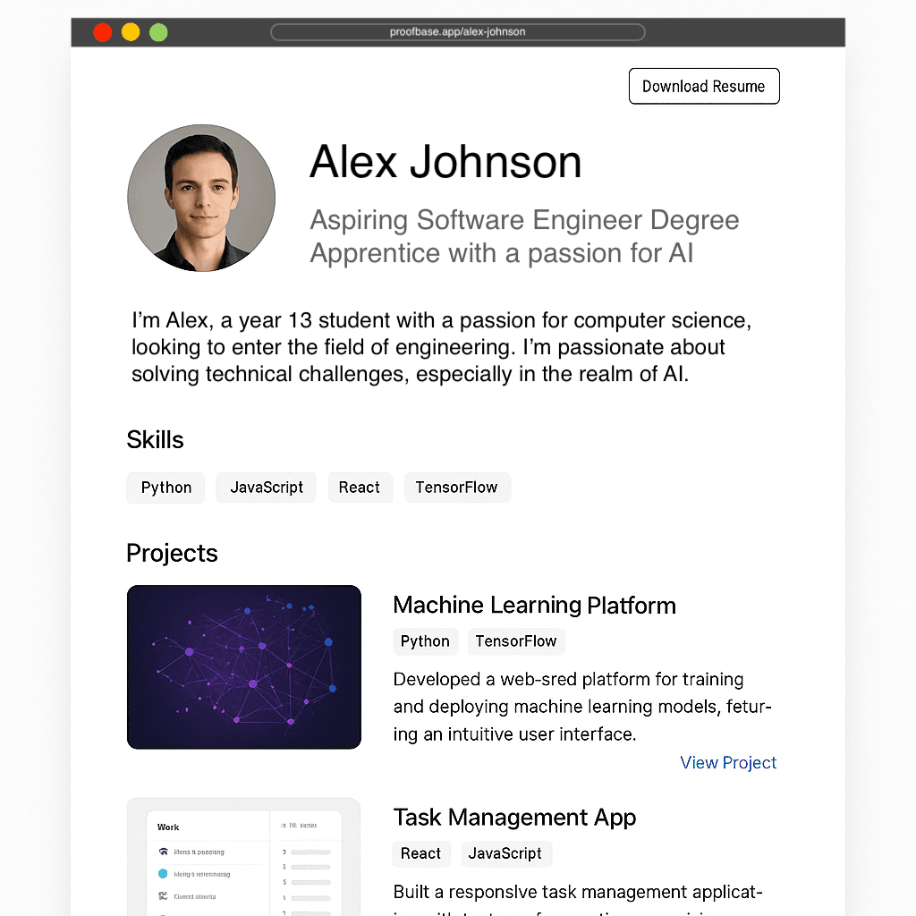
Task: Click the red close window button
Action: pos(103,32)
